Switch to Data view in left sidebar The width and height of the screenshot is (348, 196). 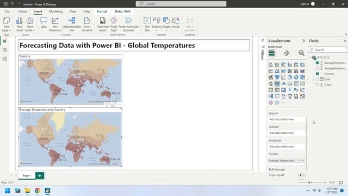(5, 50)
